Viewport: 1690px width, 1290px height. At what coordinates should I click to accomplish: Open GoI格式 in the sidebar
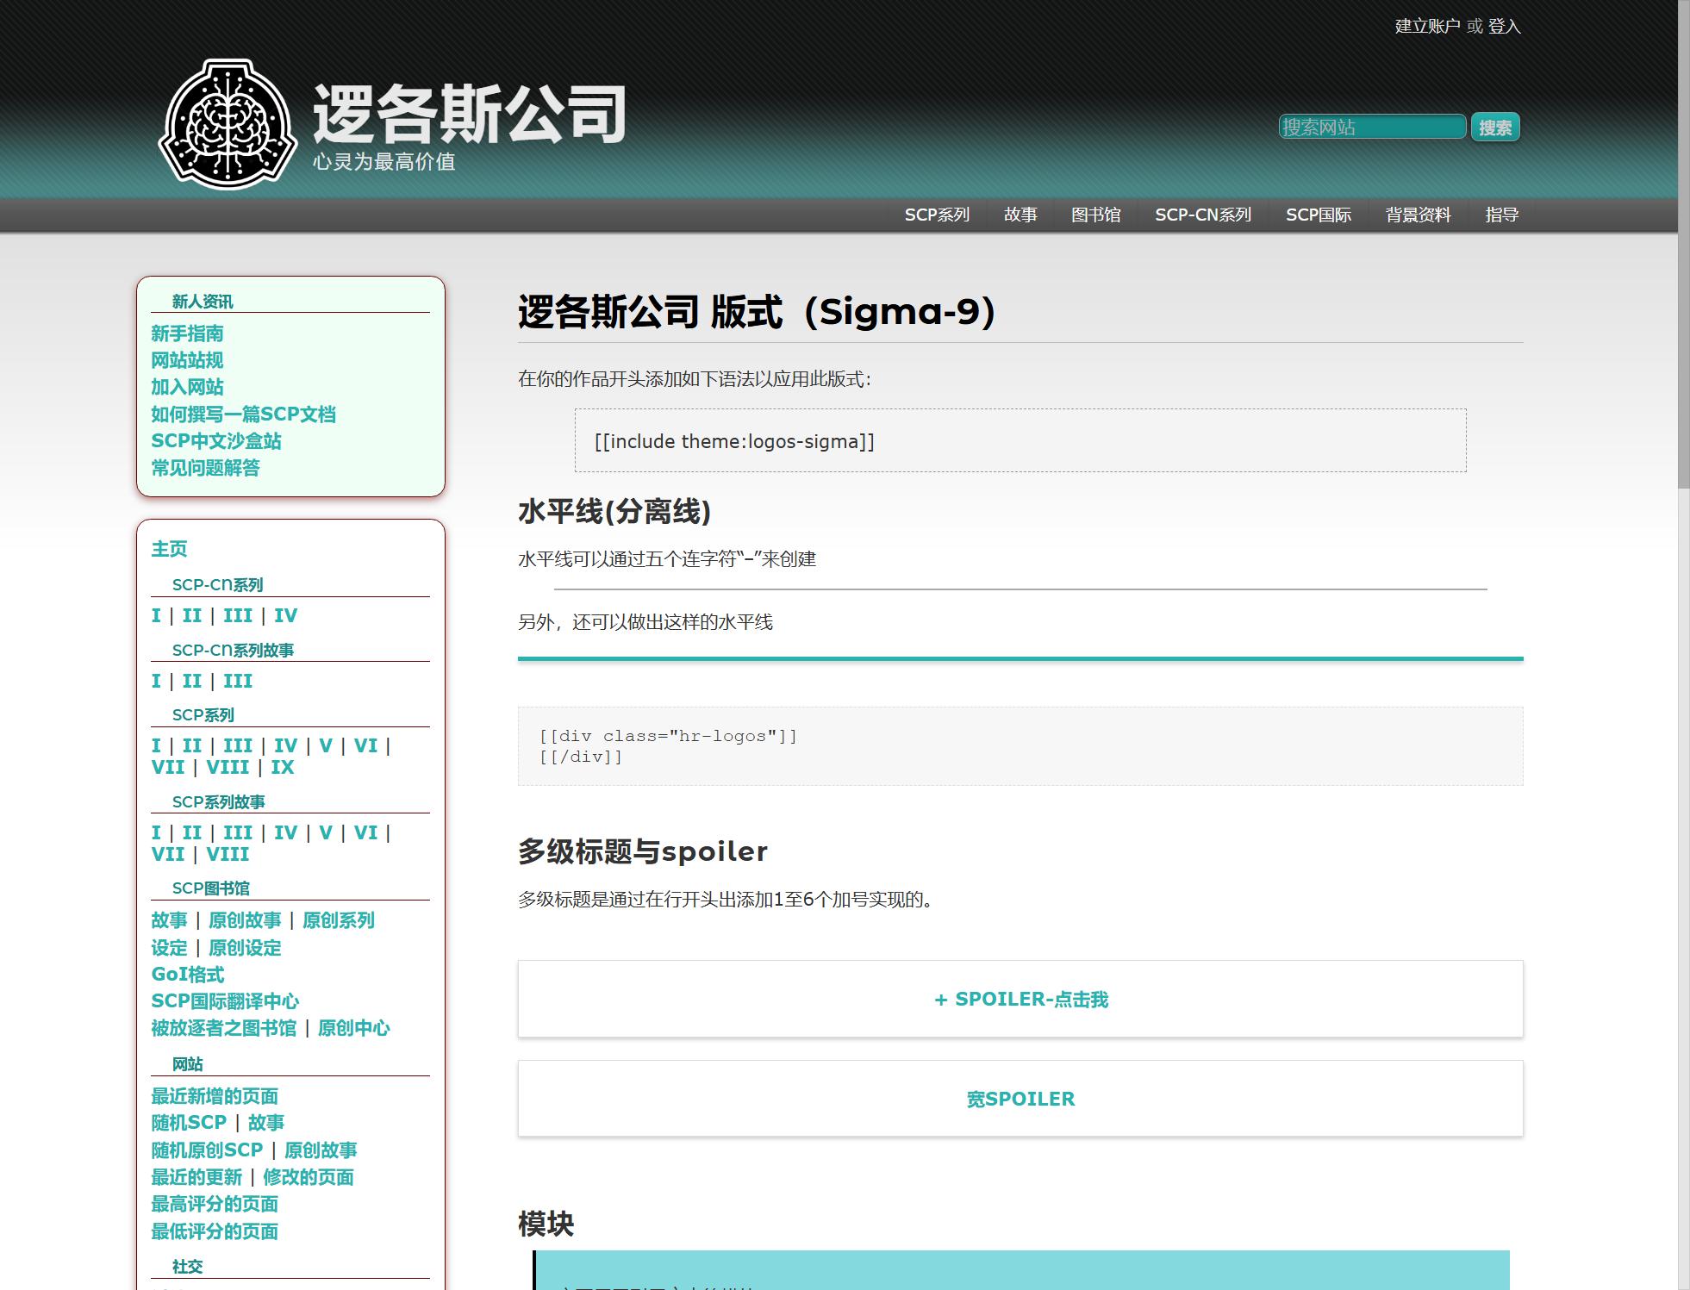pyautogui.click(x=188, y=975)
